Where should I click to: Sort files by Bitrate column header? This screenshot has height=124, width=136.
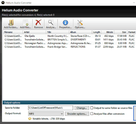(x=108, y=32)
